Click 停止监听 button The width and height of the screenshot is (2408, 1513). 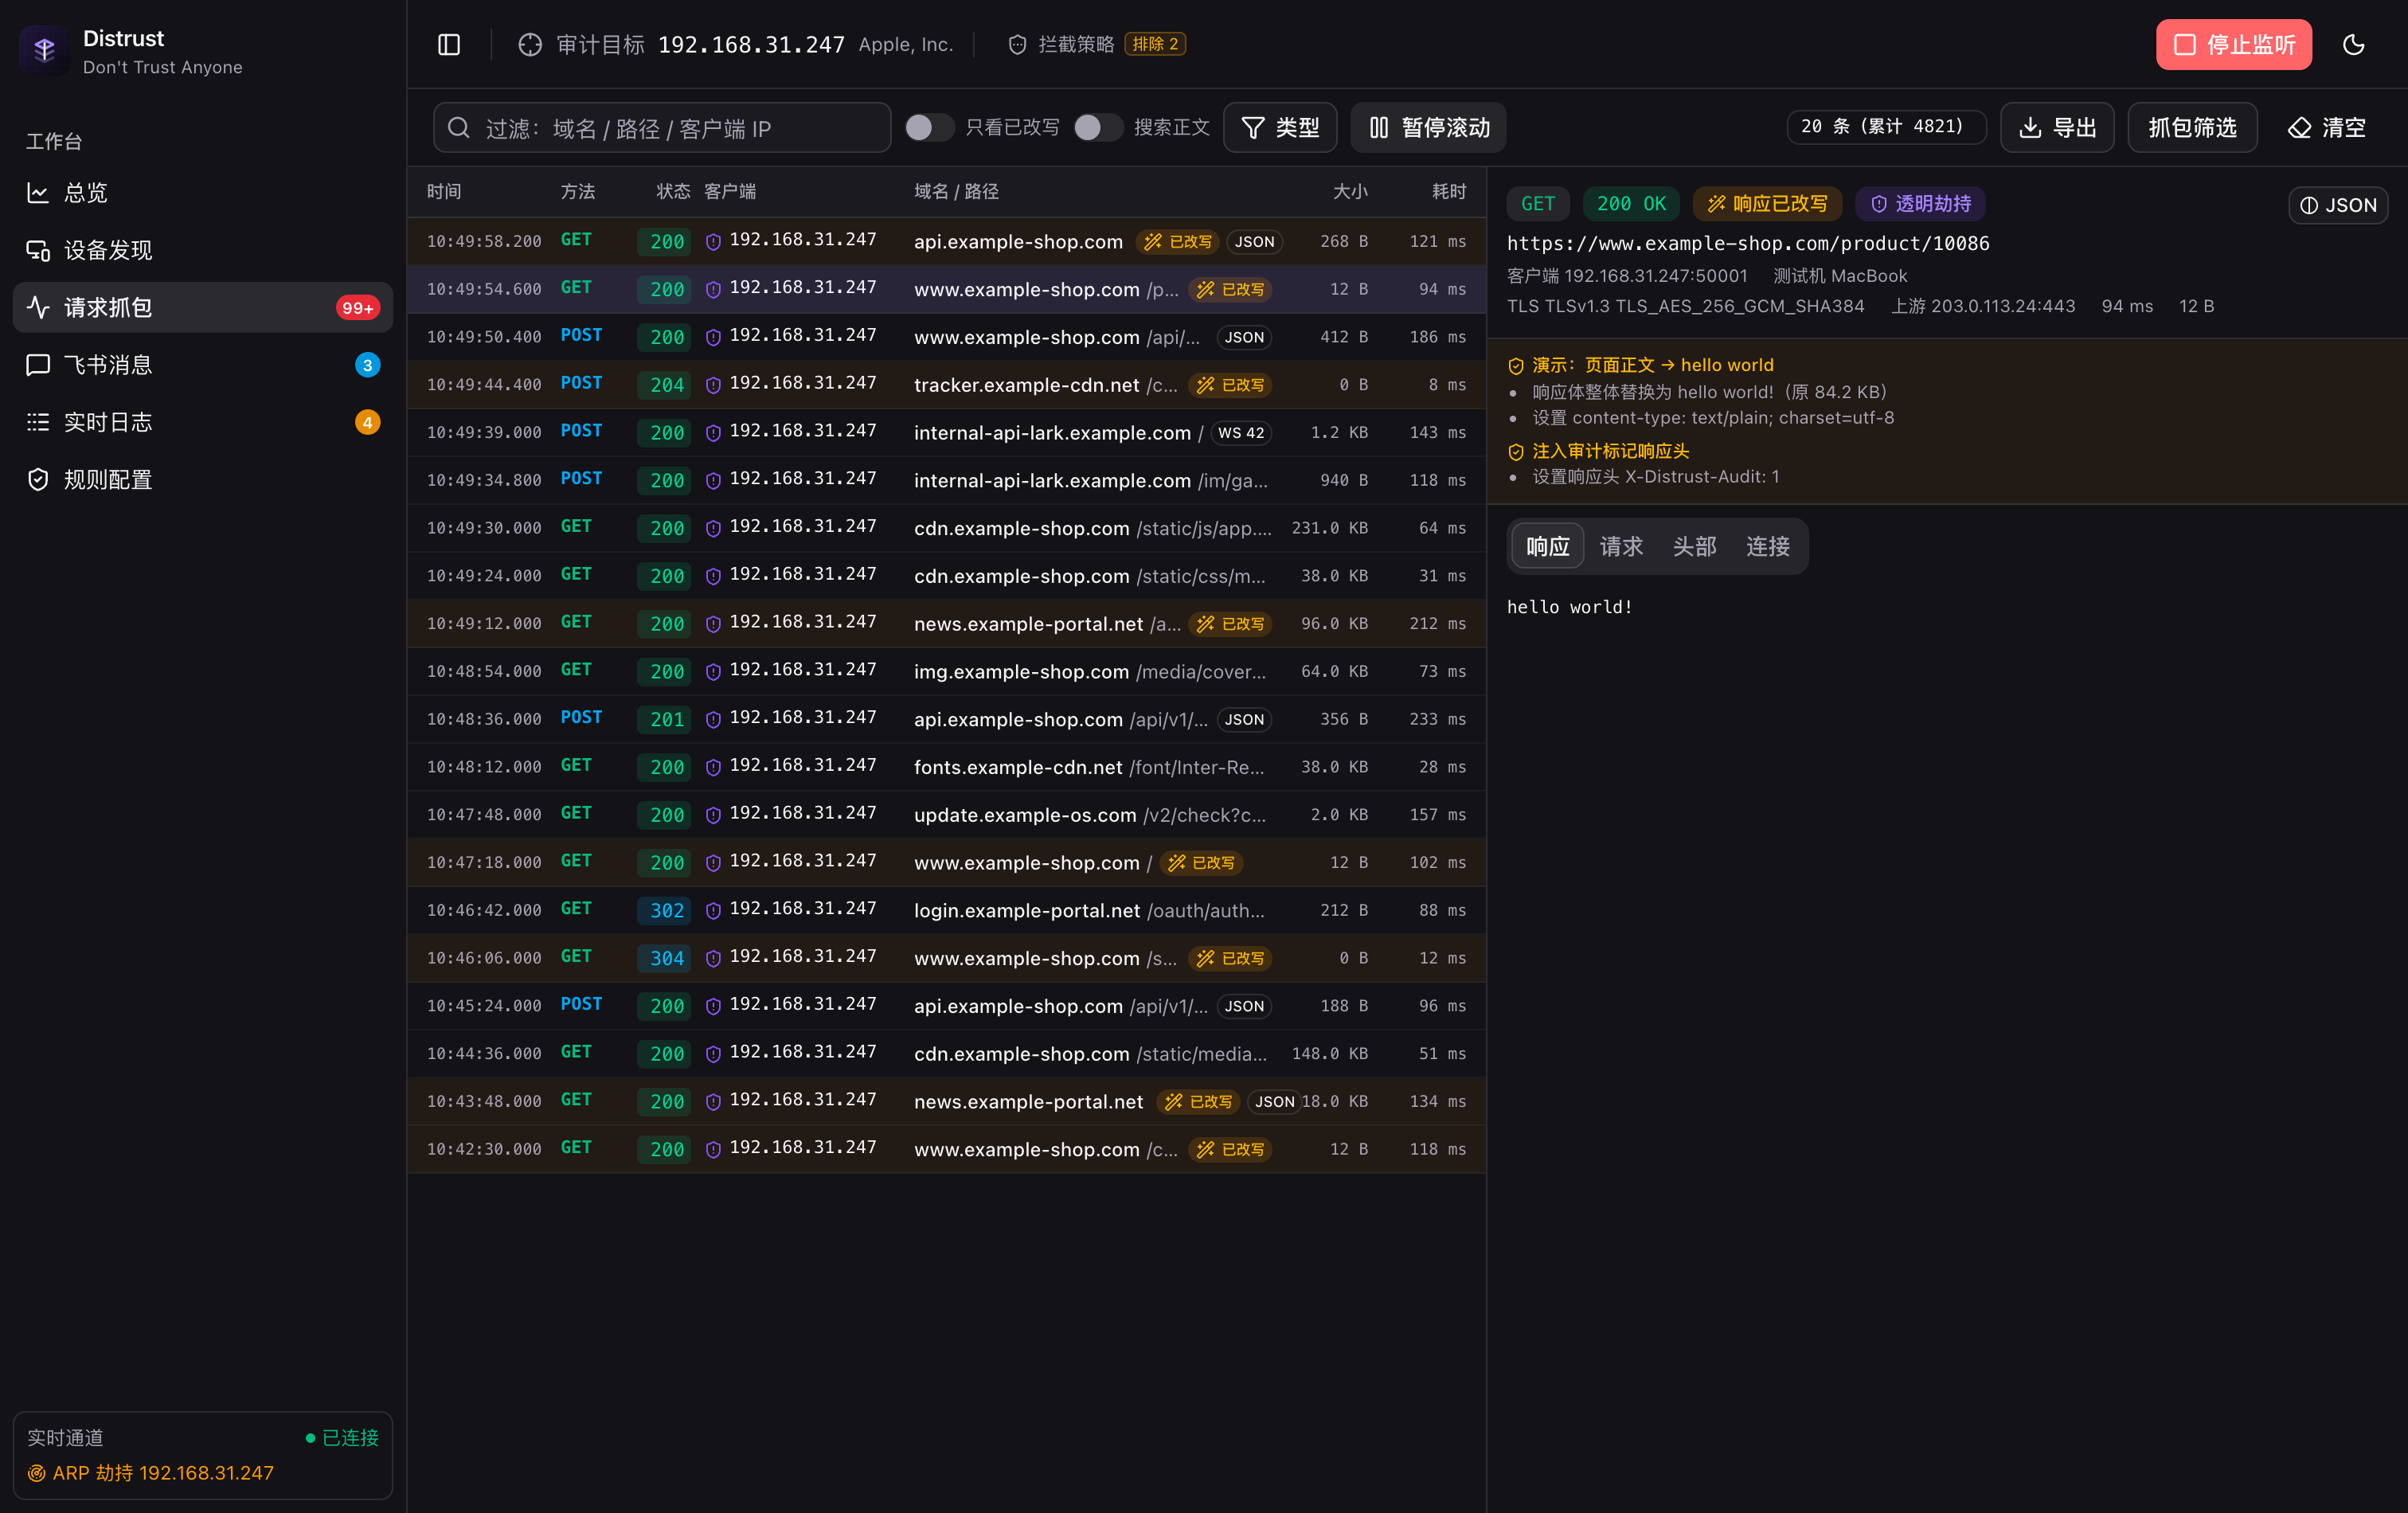tap(2234, 44)
